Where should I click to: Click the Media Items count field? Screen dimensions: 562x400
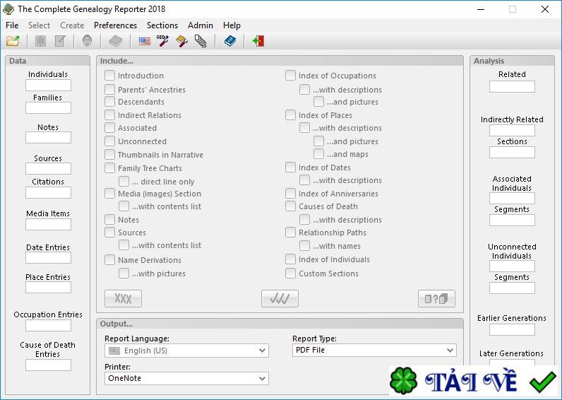tap(49, 224)
